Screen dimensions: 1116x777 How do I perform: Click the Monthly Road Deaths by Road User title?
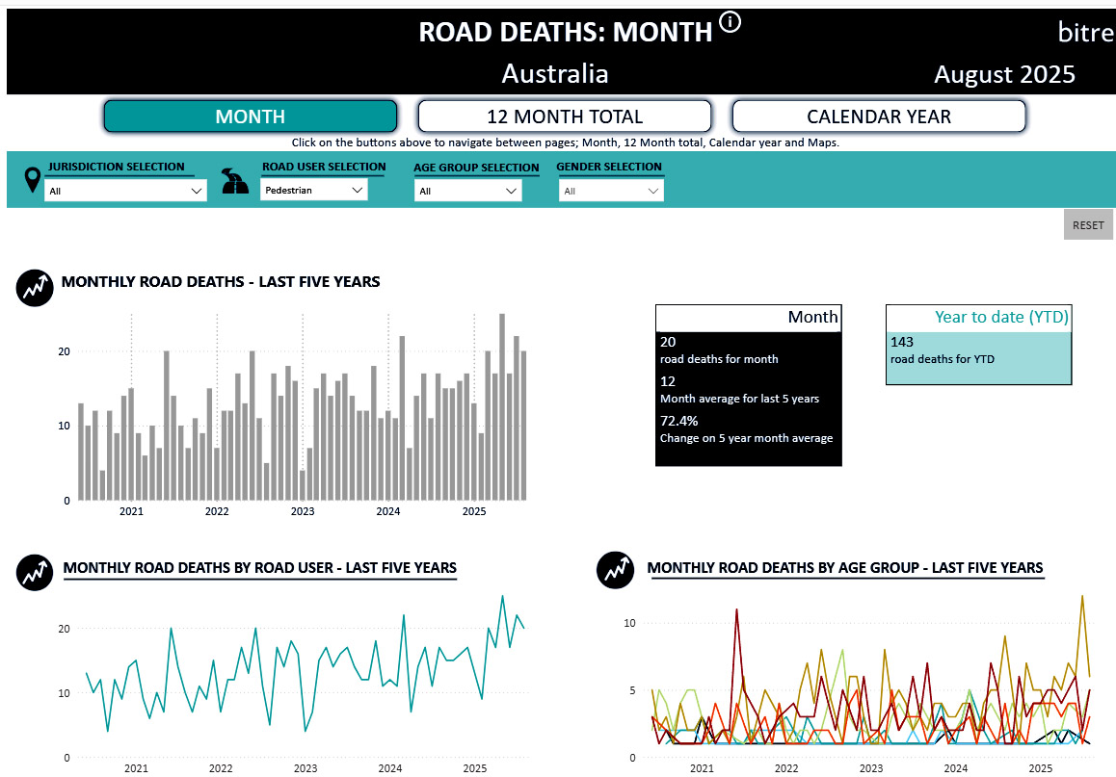[x=259, y=568]
